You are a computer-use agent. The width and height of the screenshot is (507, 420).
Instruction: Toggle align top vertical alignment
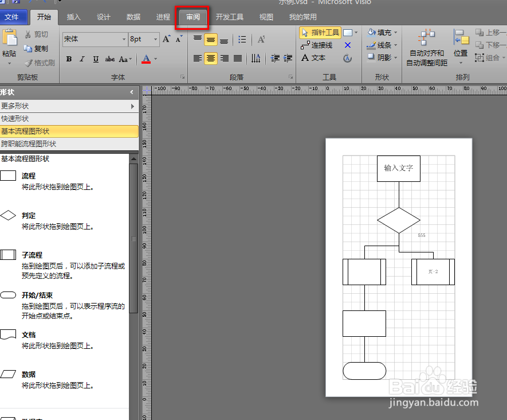point(198,40)
